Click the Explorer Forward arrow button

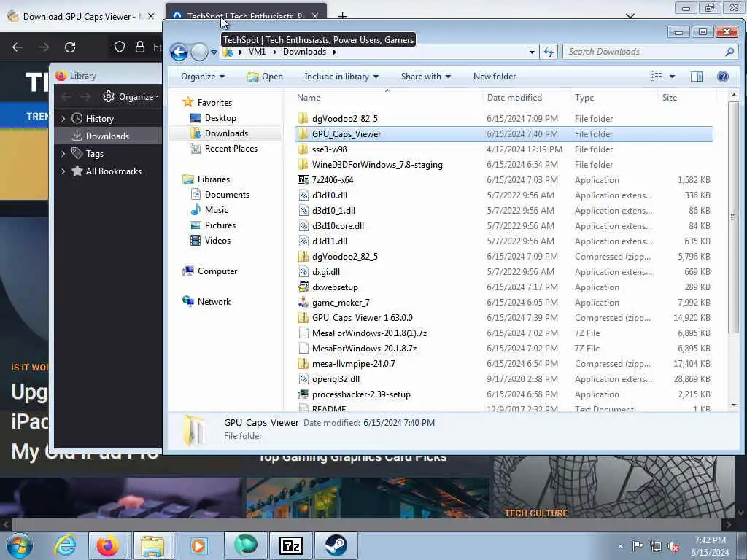[200, 52]
